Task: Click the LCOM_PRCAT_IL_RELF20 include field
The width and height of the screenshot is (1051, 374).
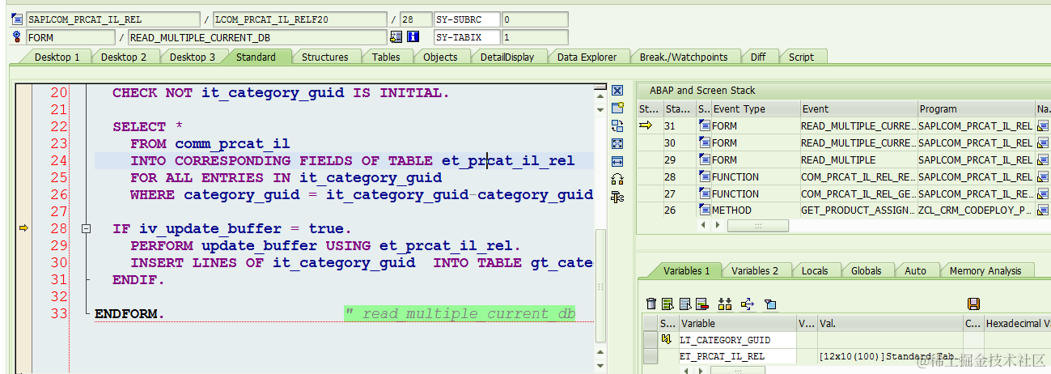Action: click(299, 19)
